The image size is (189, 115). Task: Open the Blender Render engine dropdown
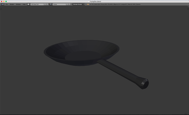point(79,4)
